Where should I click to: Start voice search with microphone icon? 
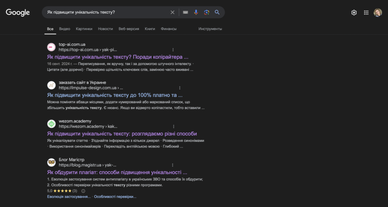pos(196,12)
